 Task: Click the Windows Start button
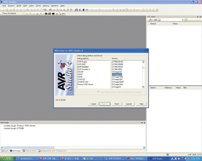7,158
